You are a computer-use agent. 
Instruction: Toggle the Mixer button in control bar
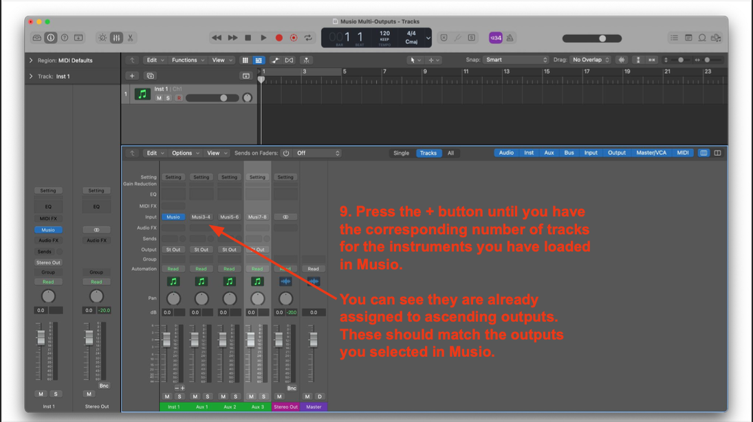pyautogui.click(x=116, y=38)
